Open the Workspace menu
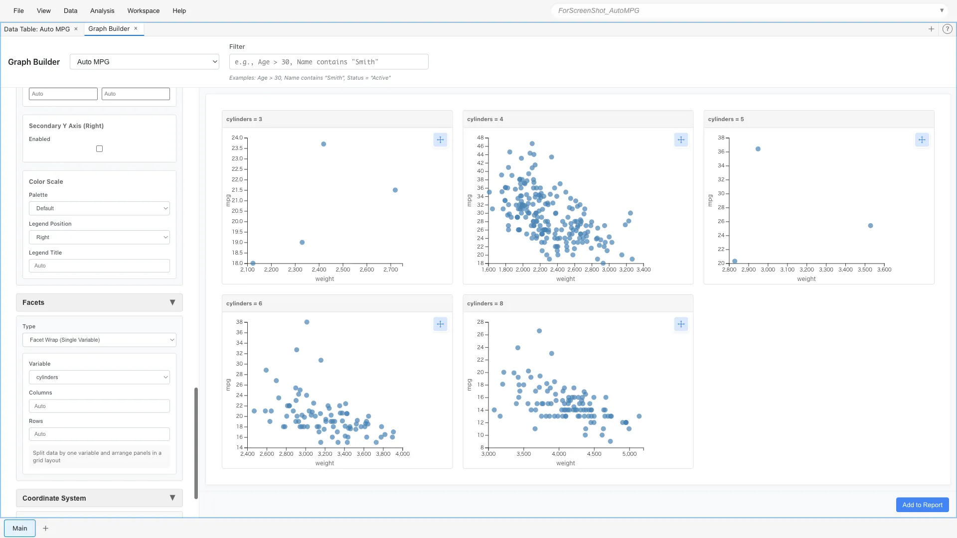957x538 pixels. point(143,10)
